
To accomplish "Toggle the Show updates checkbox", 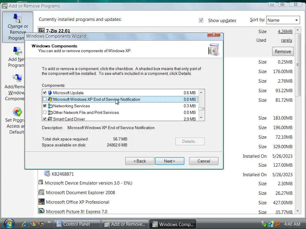I will [201, 20].
